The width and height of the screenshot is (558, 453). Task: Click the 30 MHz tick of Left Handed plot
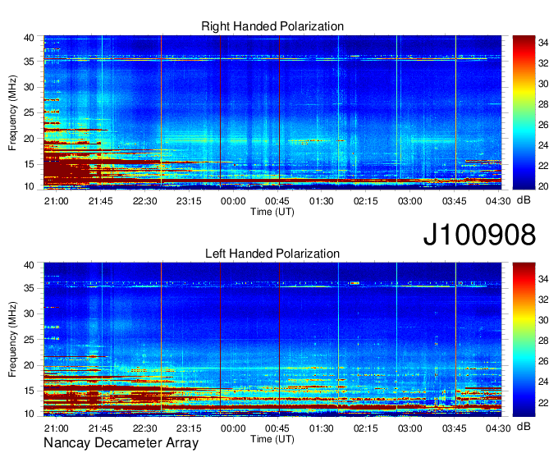[29, 313]
